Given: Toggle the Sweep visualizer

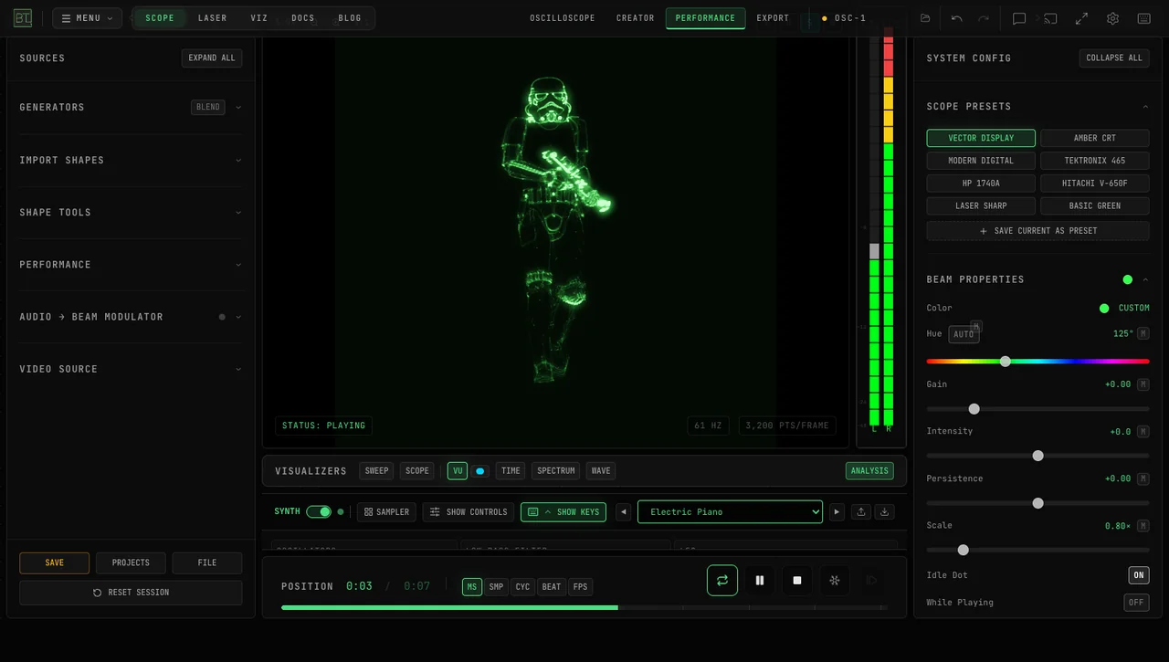Looking at the screenshot, I should (376, 471).
